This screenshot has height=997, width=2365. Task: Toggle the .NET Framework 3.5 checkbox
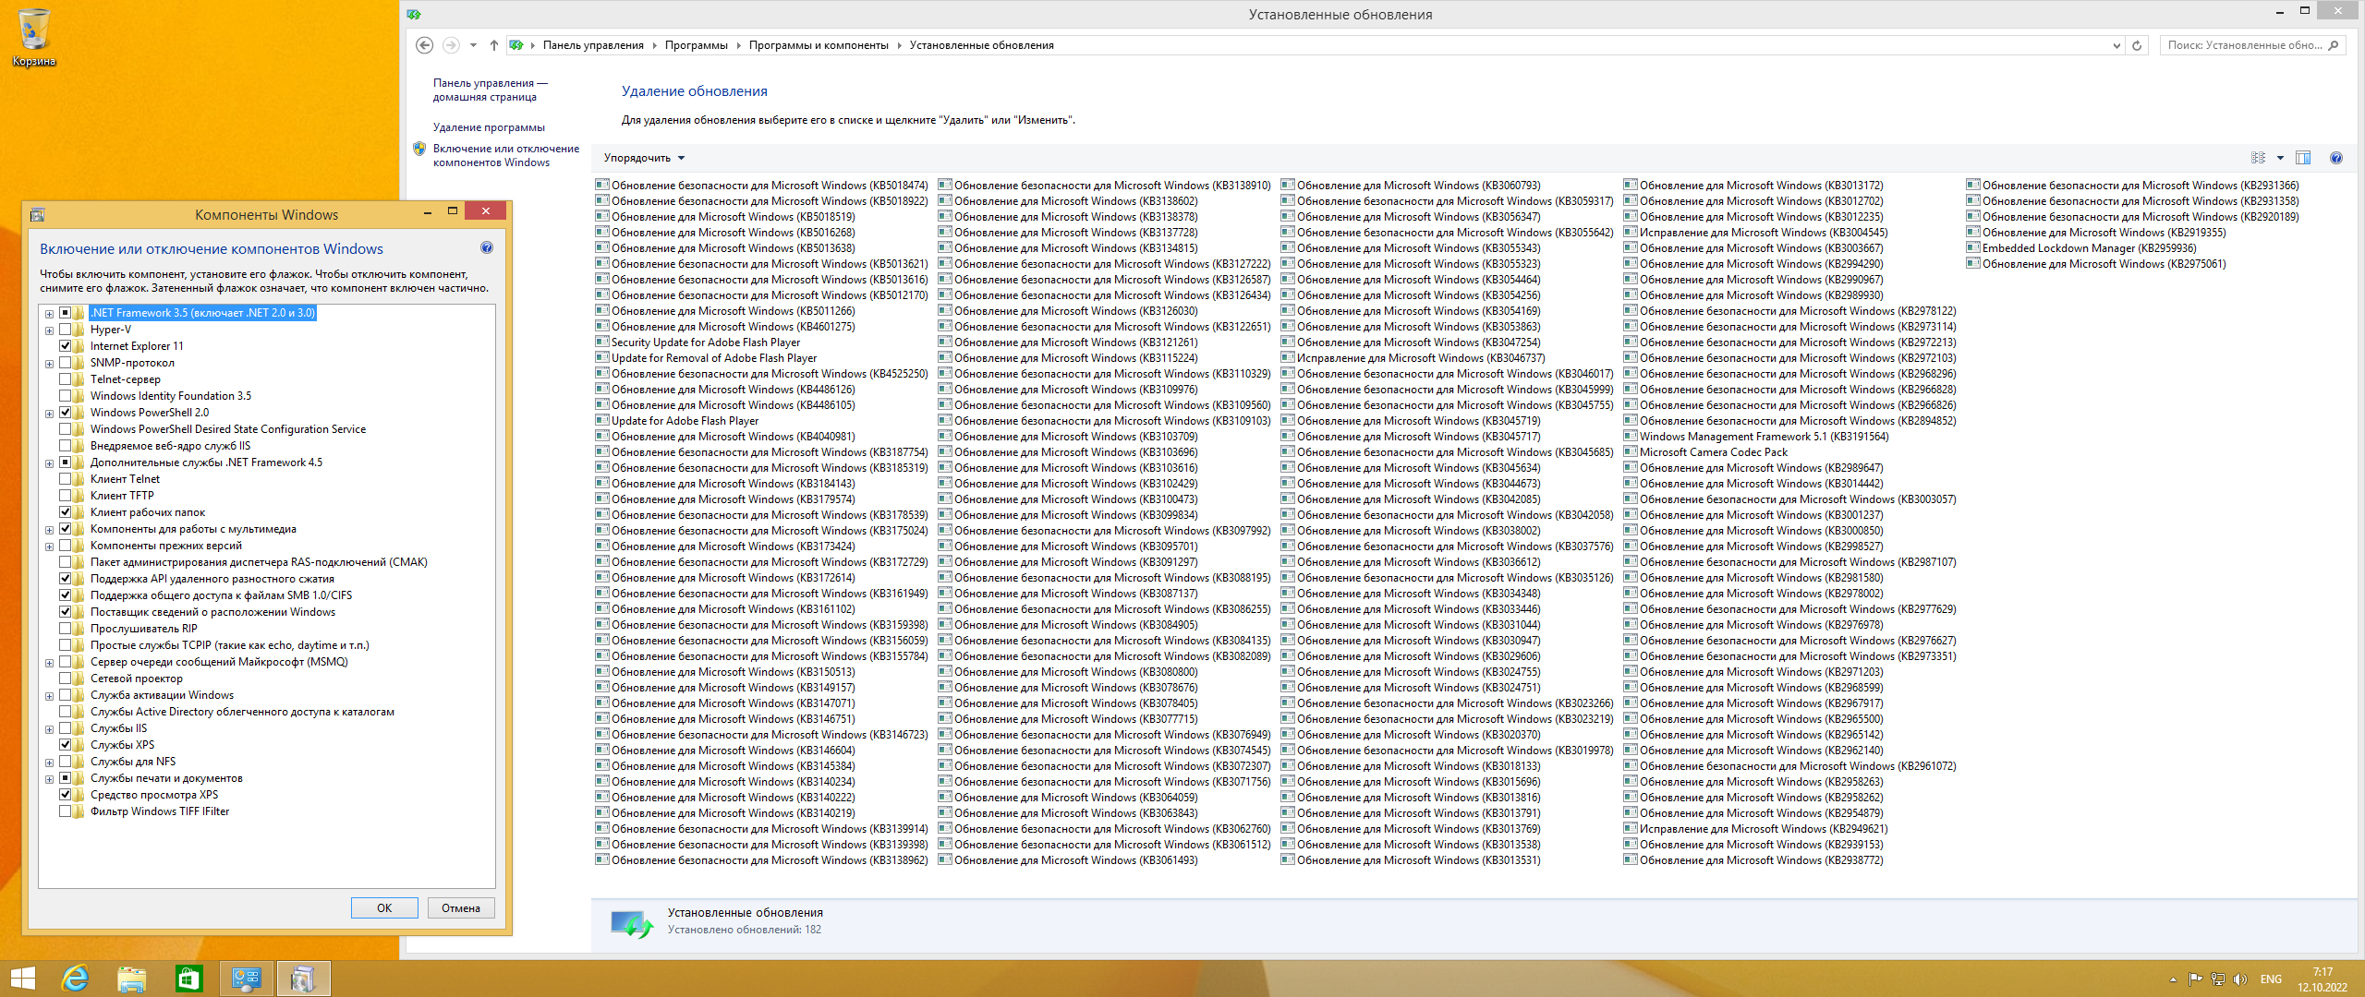[66, 313]
